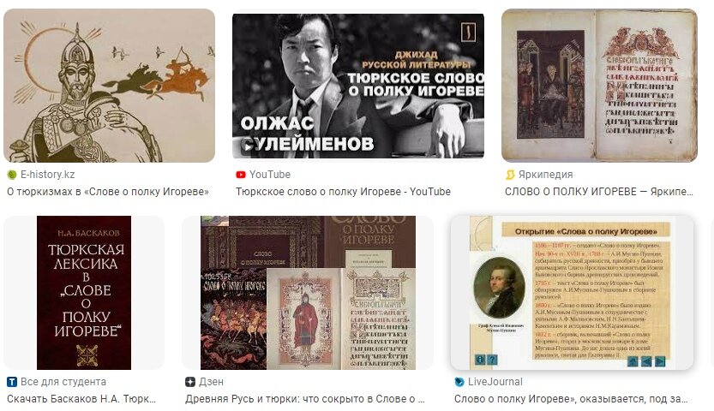The image size is (714, 411).
Task: Click the question mark icon in slide
Action: click(x=492, y=360)
